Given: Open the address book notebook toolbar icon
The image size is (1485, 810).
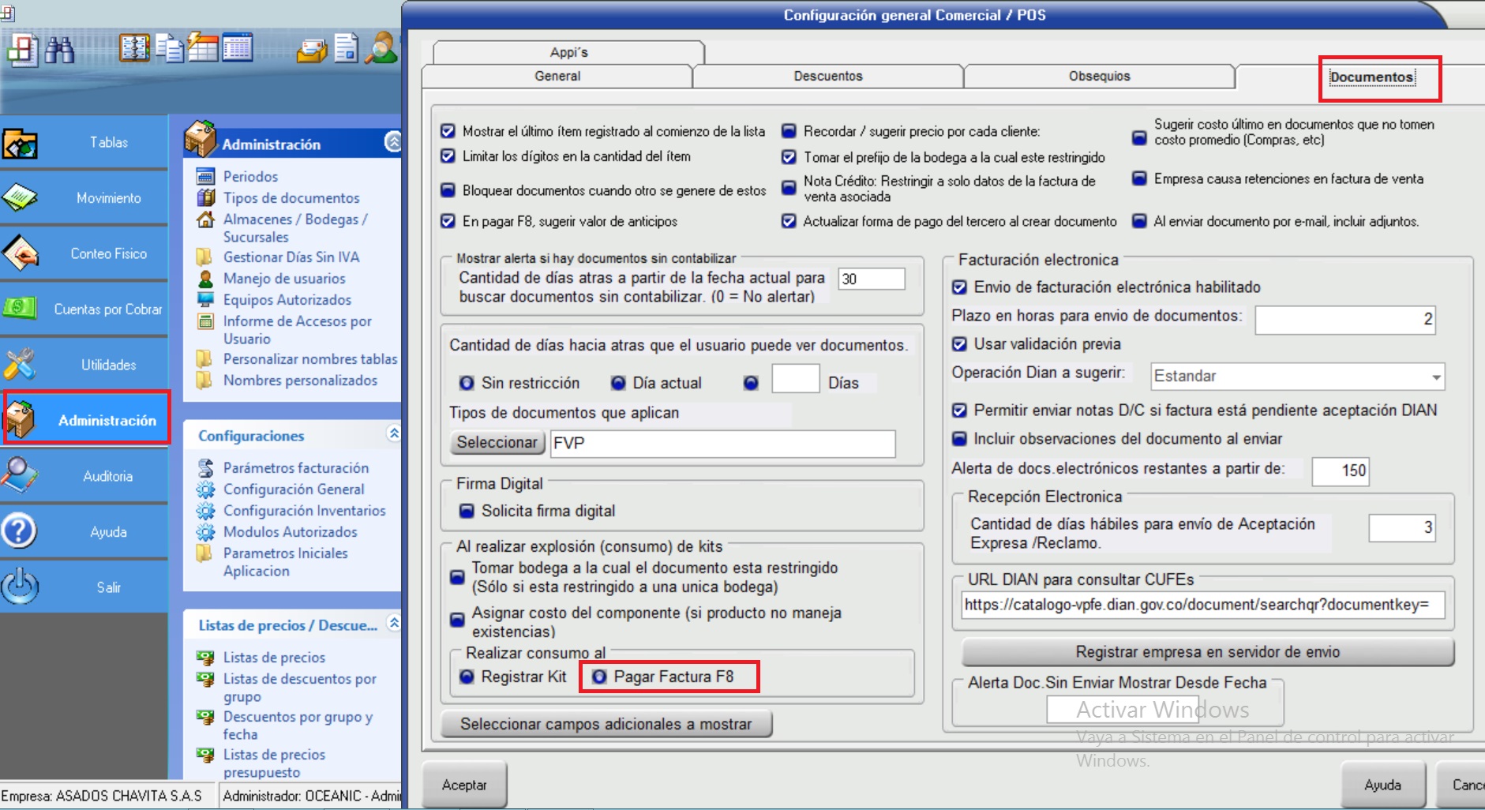Looking at the screenshot, I should [x=133, y=48].
